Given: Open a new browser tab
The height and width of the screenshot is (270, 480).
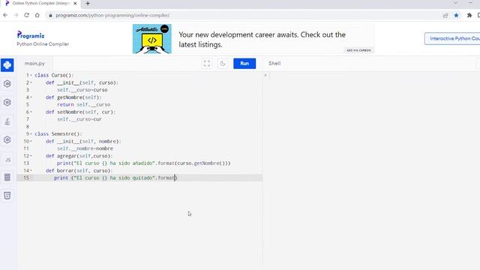Looking at the screenshot, I should pyautogui.click(x=88, y=3).
